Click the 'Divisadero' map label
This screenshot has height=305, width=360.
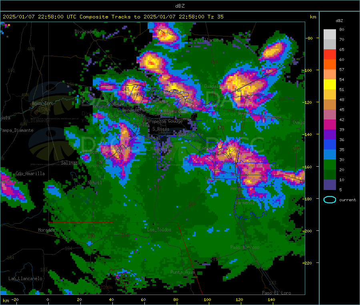pos(86,32)
